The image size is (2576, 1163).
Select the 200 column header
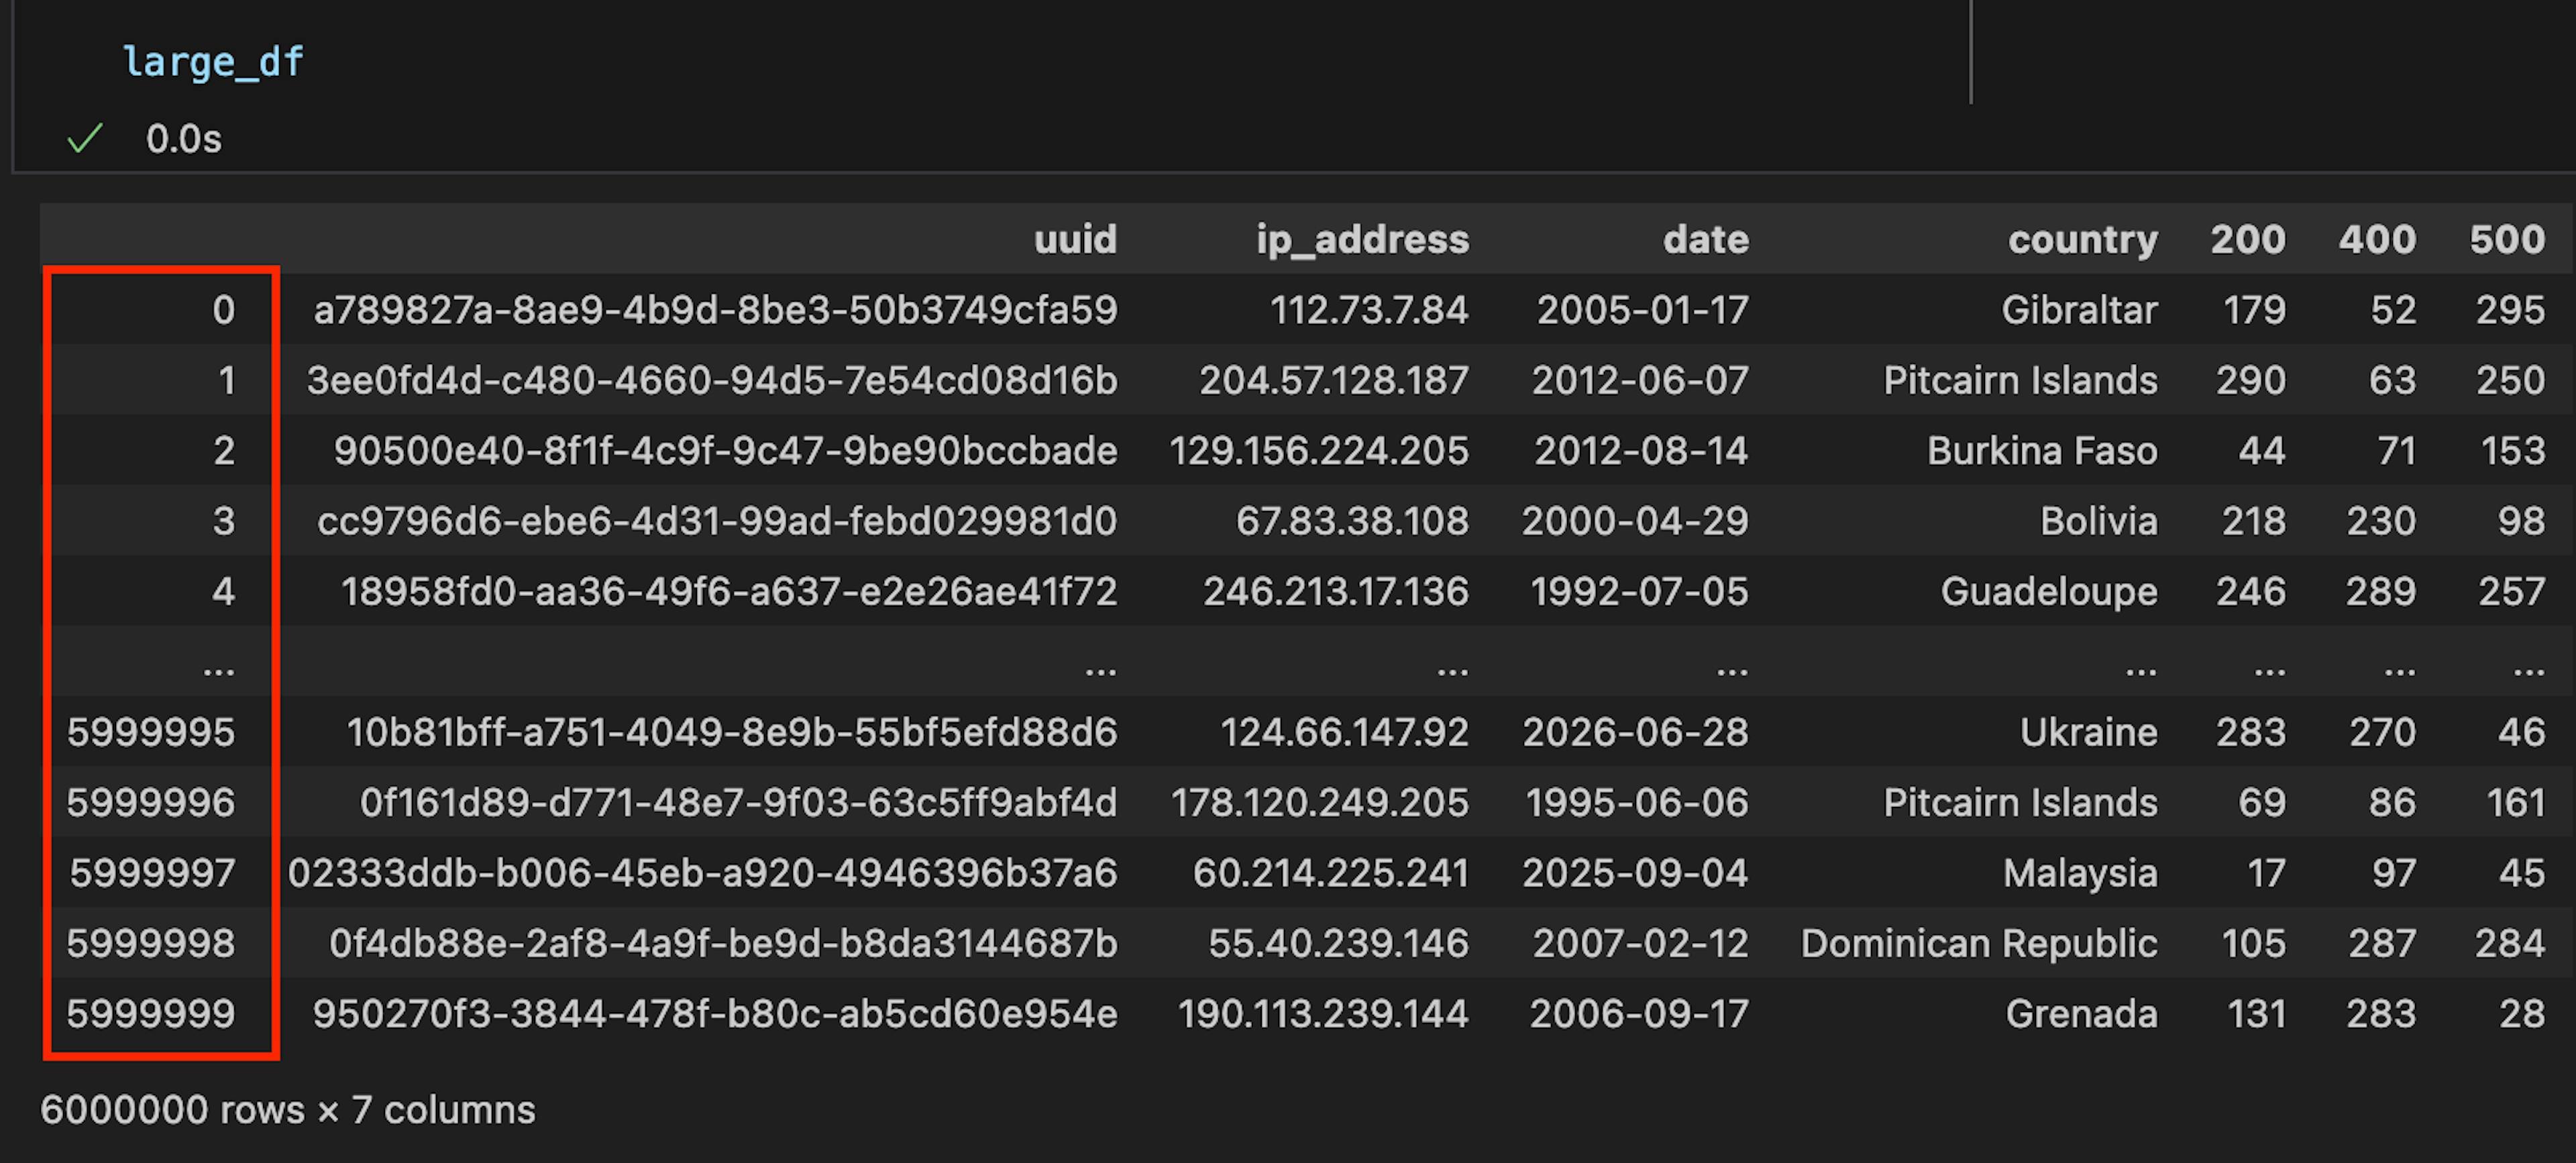pyautogui.click(x=2247, y=240)
